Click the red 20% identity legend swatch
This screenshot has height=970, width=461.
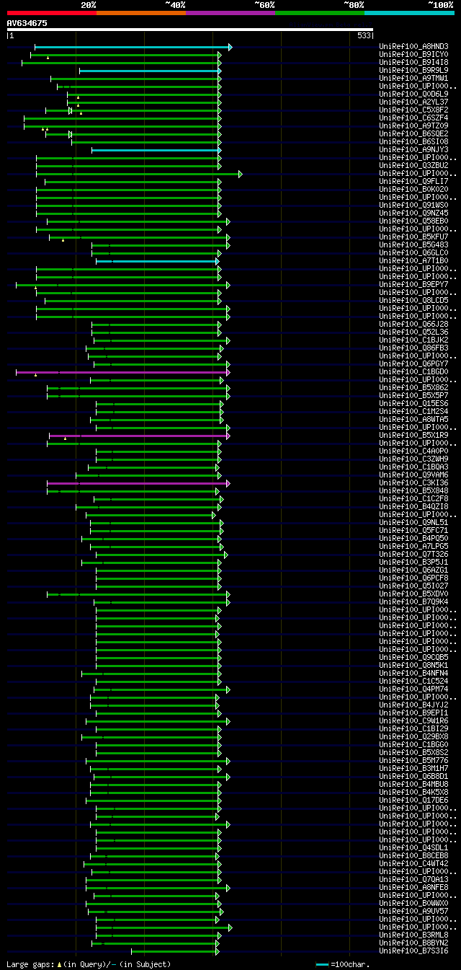point(51,12)
